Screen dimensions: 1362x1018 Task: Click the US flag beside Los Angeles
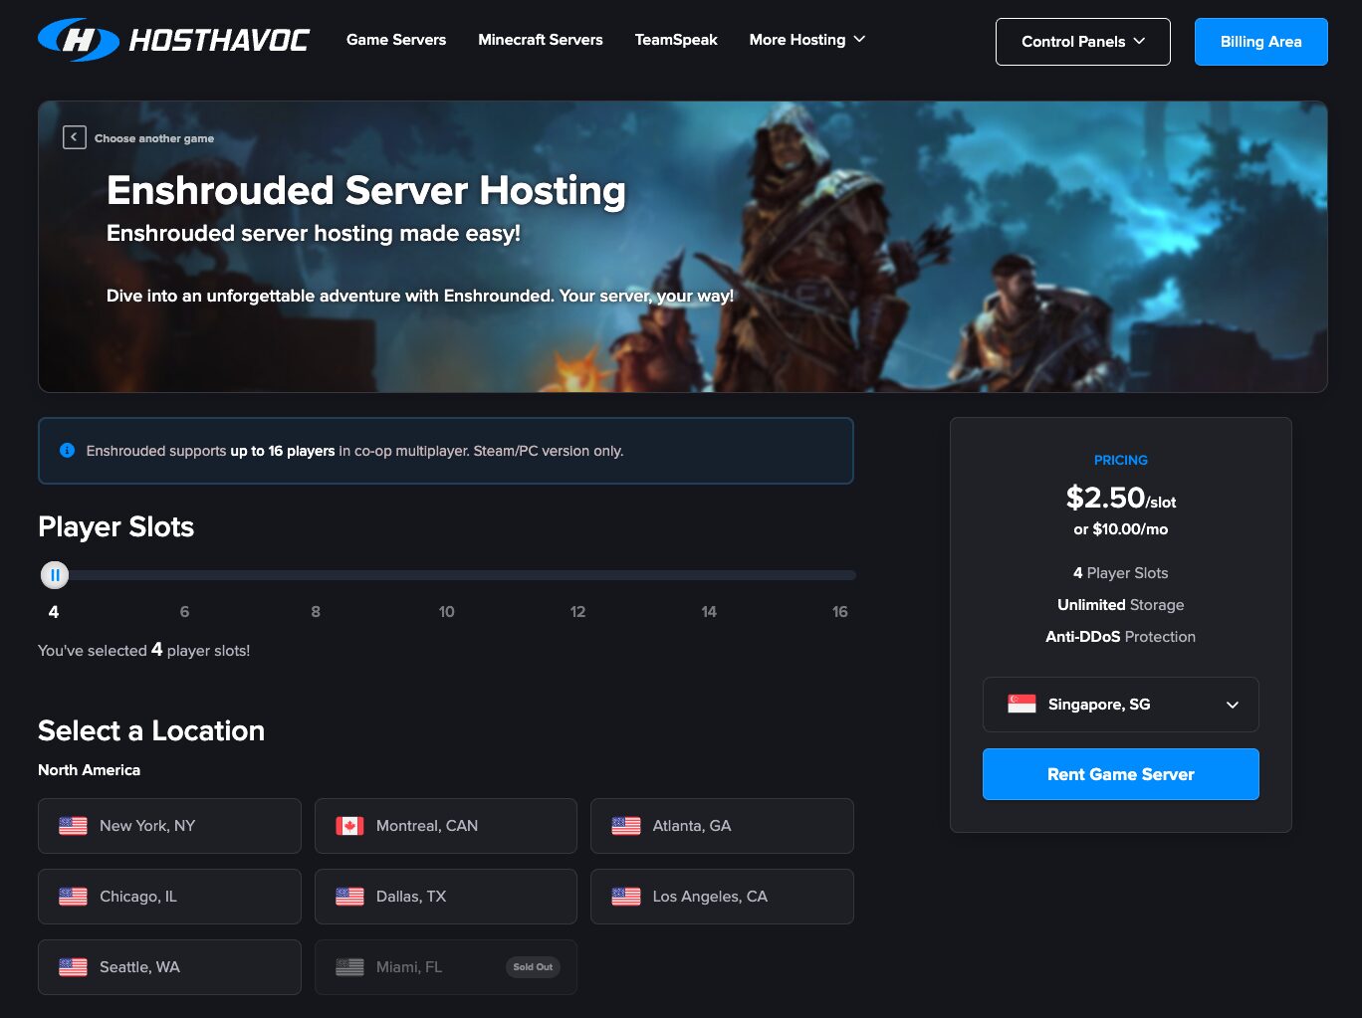626,897
